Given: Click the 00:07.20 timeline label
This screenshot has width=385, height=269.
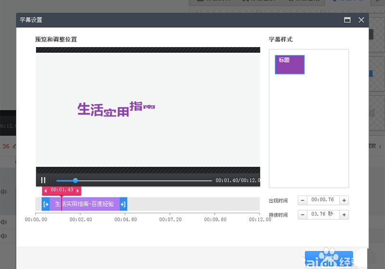Looking at the screenshot, I should (x=170, y=220).
